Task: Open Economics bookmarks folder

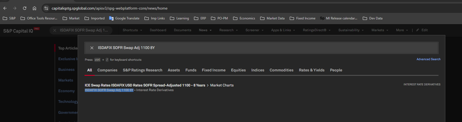Action: 244,18
